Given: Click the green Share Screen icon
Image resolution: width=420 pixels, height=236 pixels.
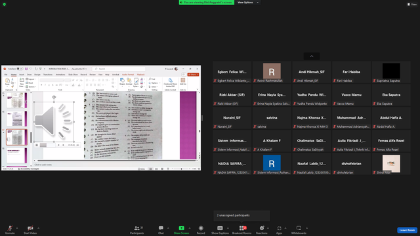Looking at the screenshot, I should (181, 228).
